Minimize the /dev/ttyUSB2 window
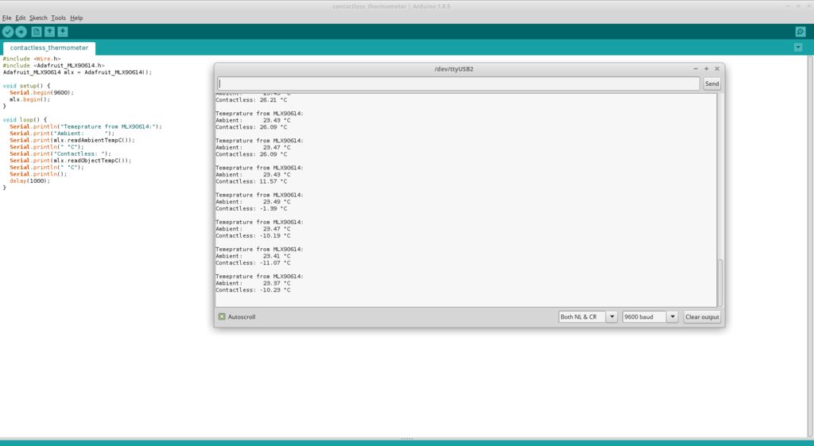The width and height of the screenshot is (814, 446). (696, 68)
